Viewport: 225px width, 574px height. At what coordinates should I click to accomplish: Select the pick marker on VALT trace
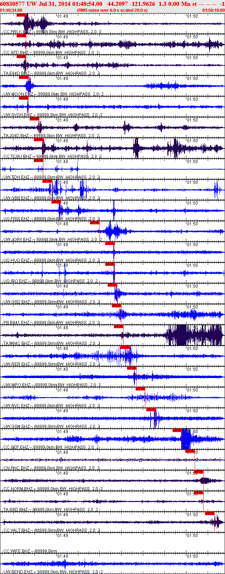210,513
